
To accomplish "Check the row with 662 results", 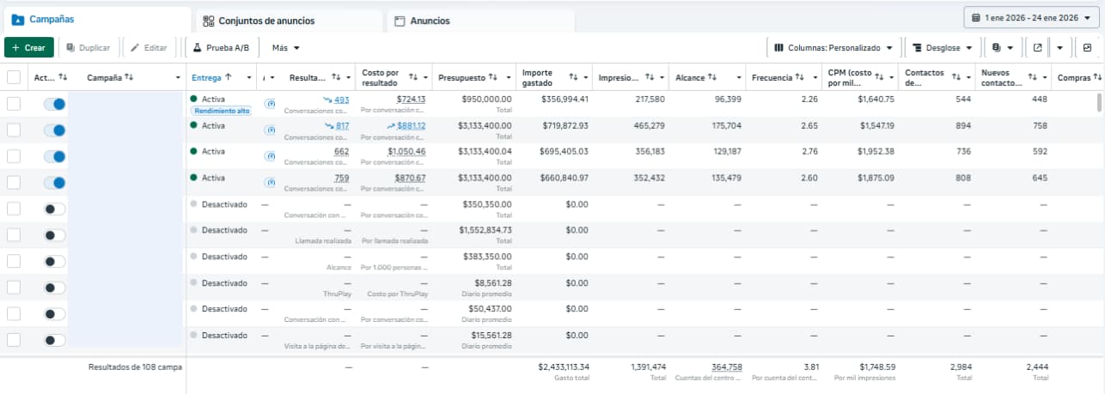I will [14, 156].
